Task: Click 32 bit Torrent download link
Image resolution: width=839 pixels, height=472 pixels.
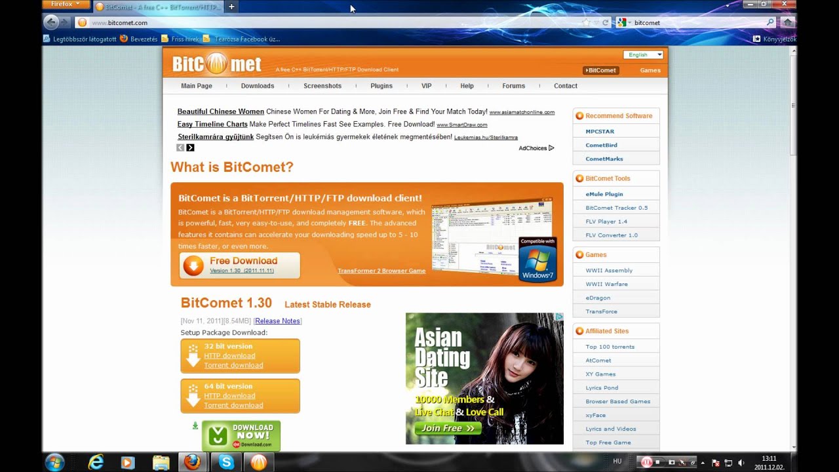Action: [x=233, y=365]
